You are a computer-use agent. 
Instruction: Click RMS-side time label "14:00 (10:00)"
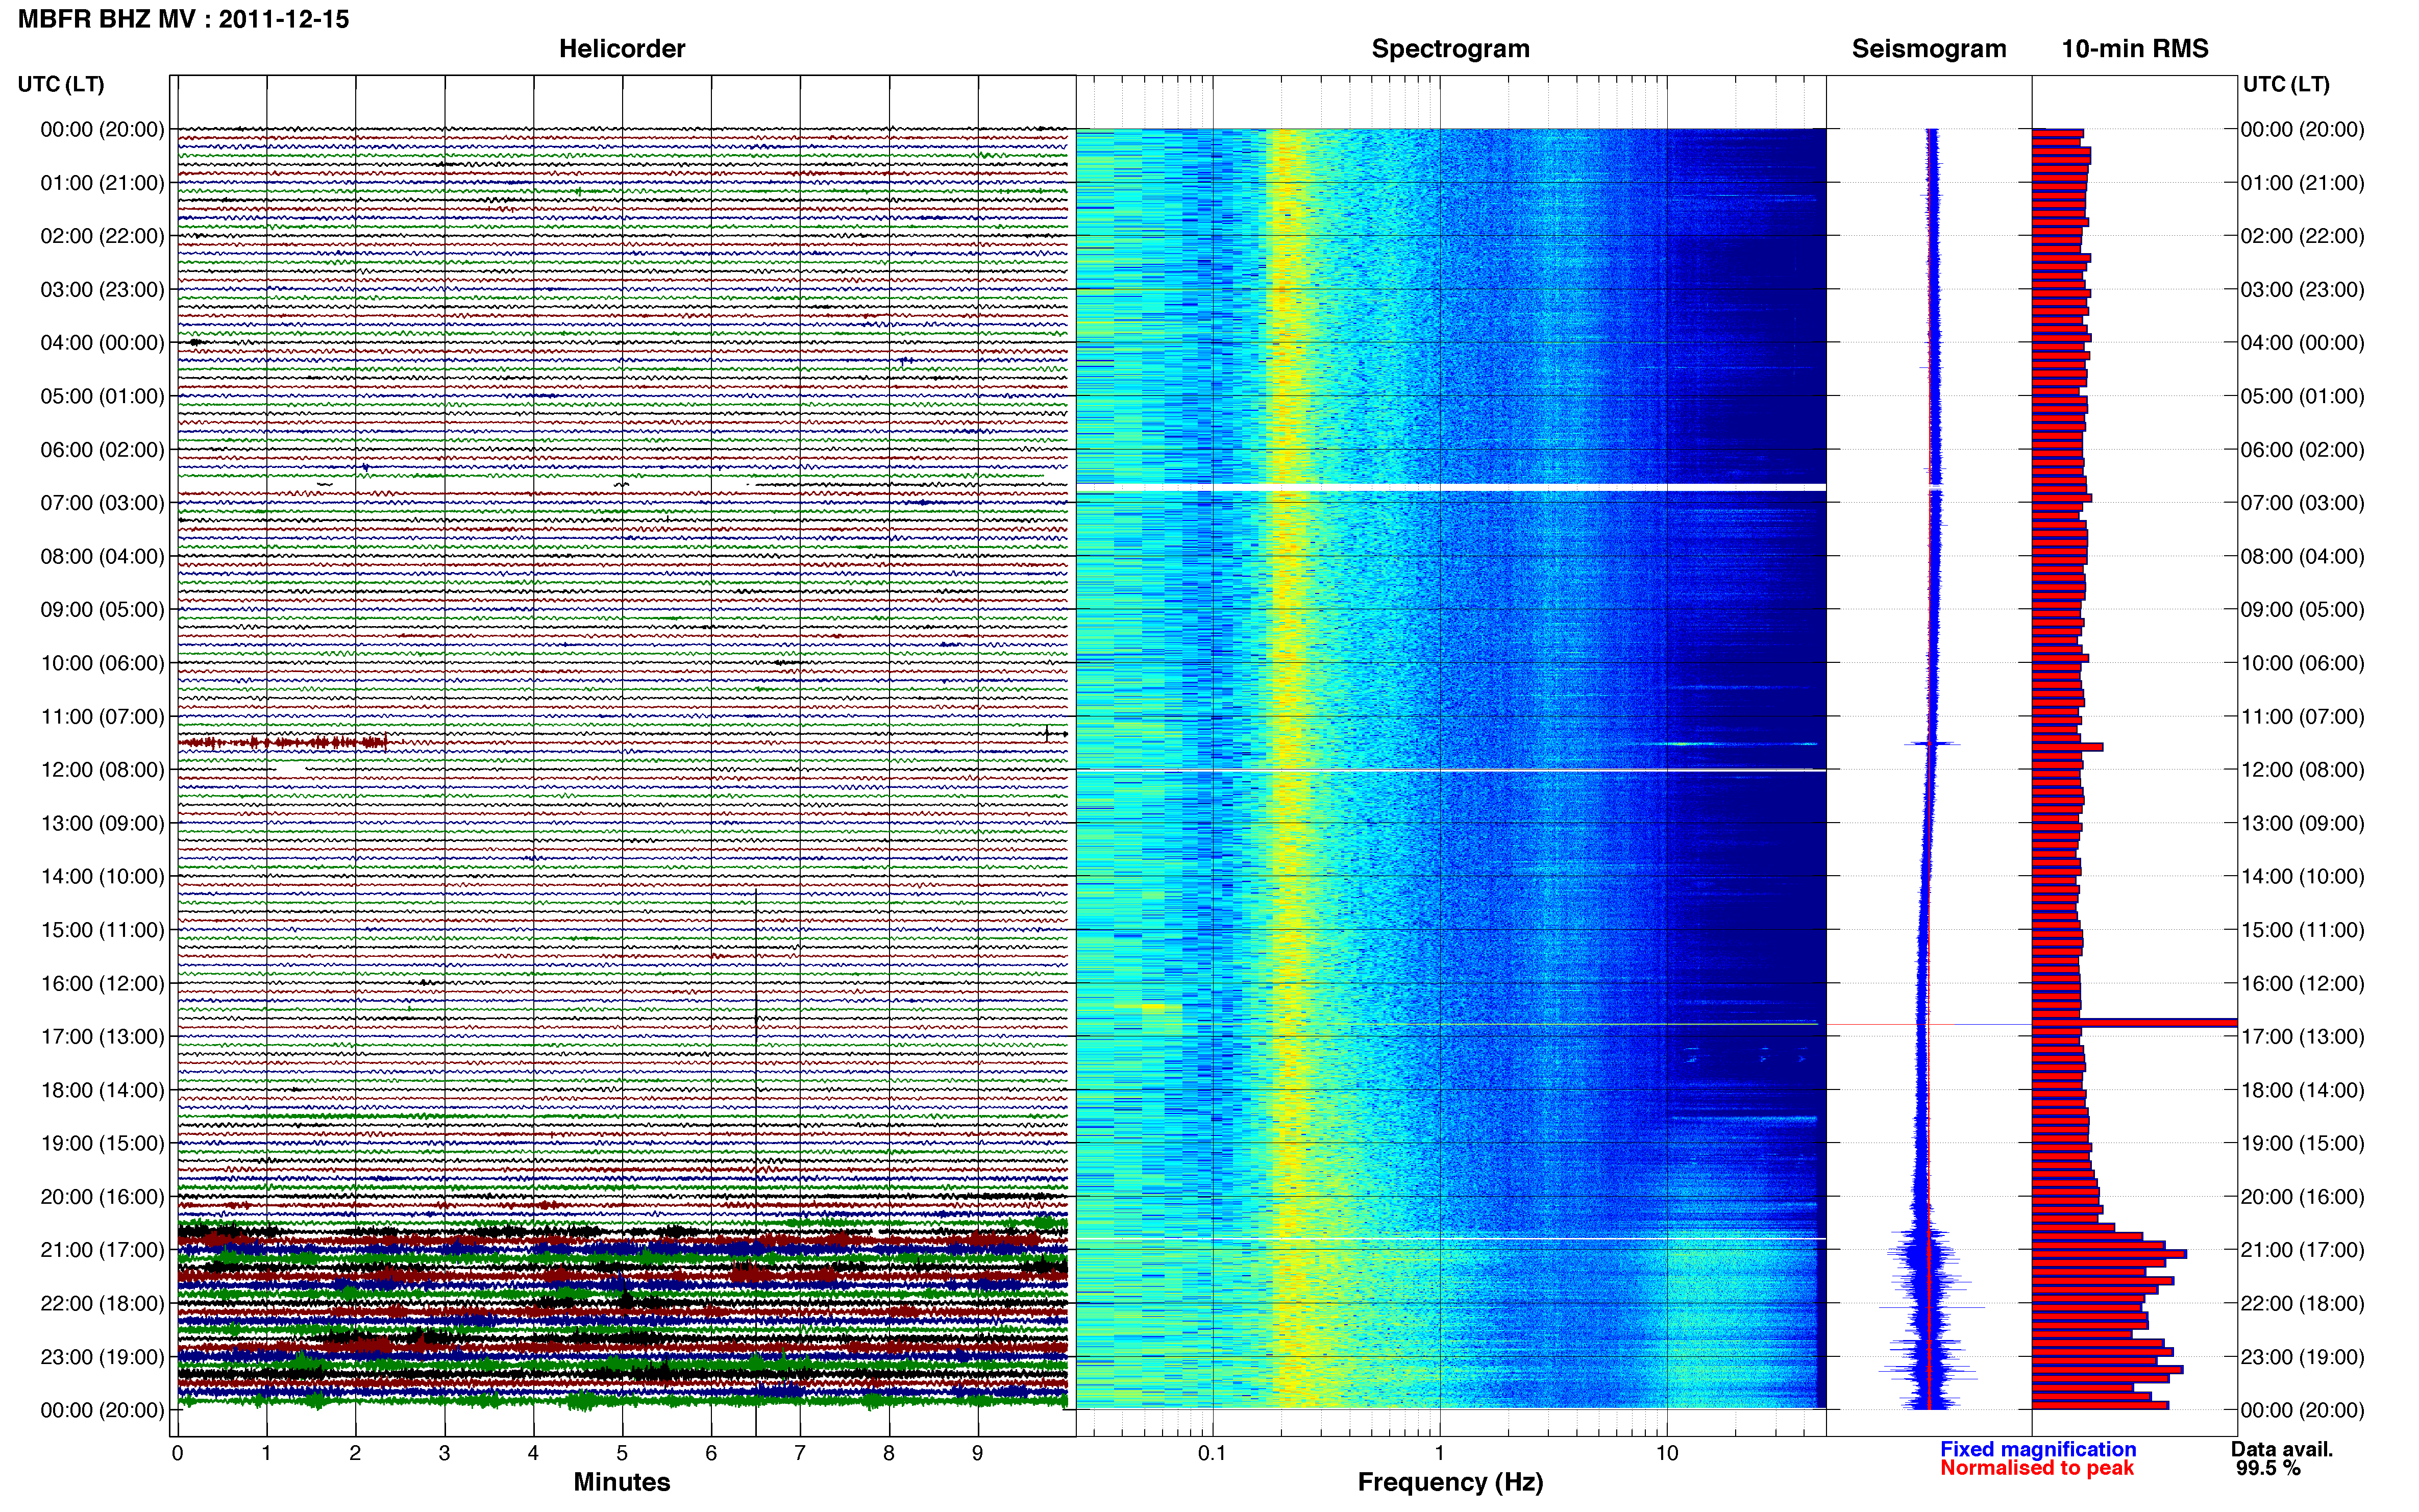click(x=2303, y=877)
